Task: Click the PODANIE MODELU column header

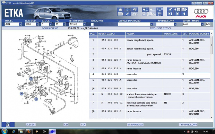Action: (x=199, y=34)
